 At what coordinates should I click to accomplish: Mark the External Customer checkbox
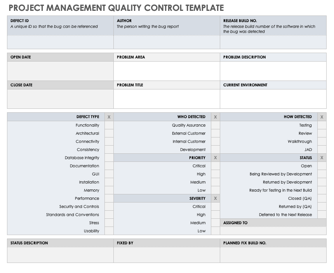pyautogui.click(x=215, y=133)
